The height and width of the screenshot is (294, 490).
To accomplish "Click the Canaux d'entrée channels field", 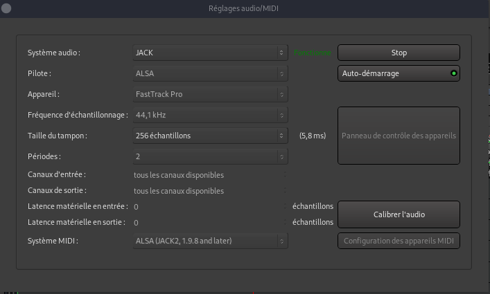I will pyautogui.click(x=208, y=175).
